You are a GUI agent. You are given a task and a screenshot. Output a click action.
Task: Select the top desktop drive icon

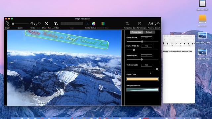coord(202,3)
